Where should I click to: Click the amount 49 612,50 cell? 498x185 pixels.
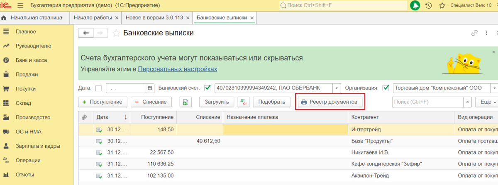200,141
